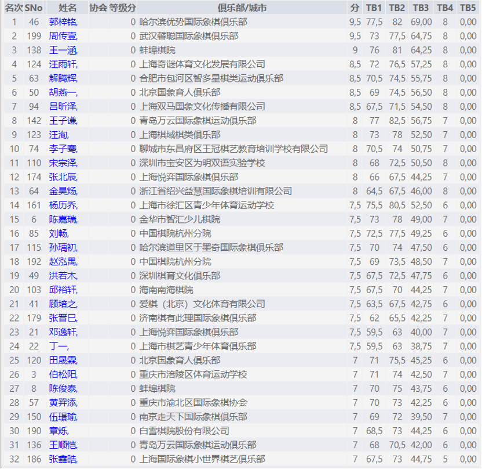Screen dimensions: 482x469
Task: Open player link 郭梓铭
Action: (63, 22)
